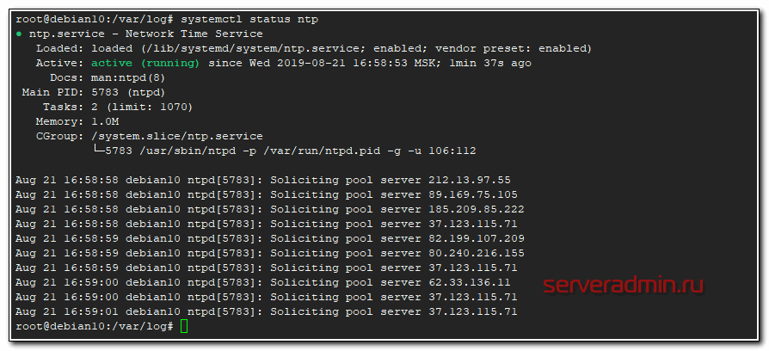The image size is (769, 351).
Task: Click the green terminal cursor block
Action: tap(184, 327)
